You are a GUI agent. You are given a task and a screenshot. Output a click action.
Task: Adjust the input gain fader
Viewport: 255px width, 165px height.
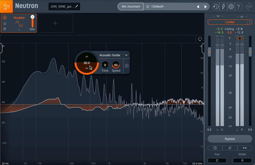click(x=209, y=52)
